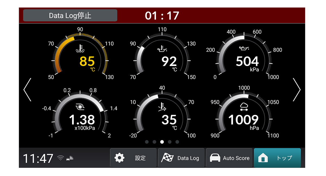Go to previous gauge page arrow
This screenshot has width=326, height=176.
(27, 90)
